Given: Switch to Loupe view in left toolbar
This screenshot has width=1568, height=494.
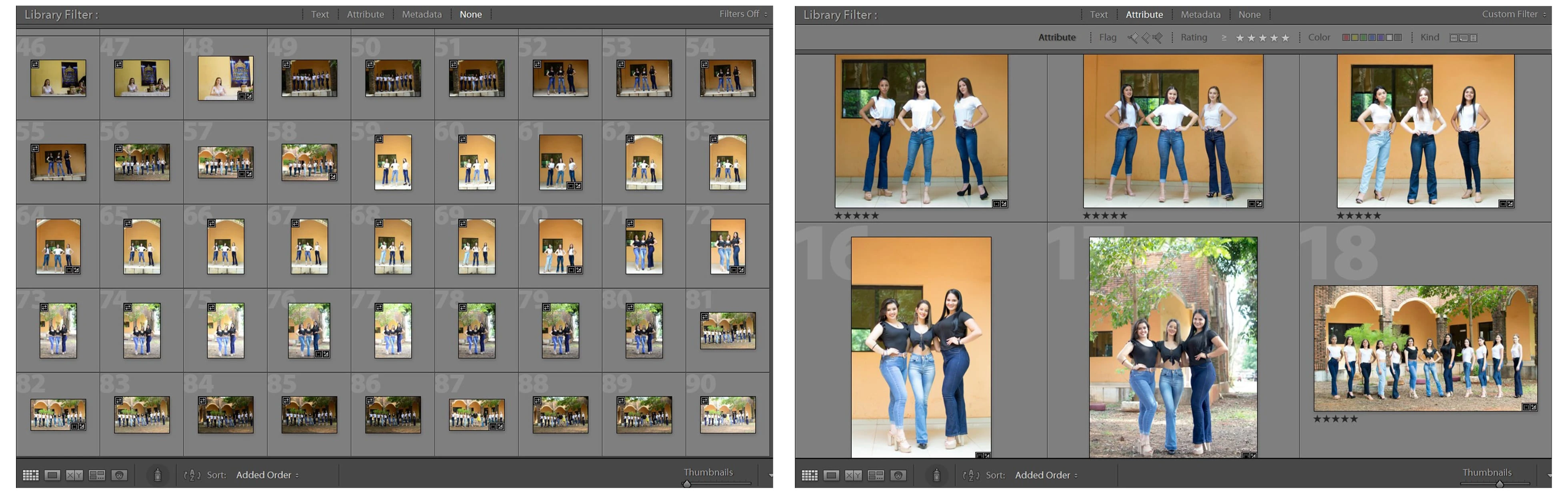Looking at the screenshot, I should (x=52, y=475).
